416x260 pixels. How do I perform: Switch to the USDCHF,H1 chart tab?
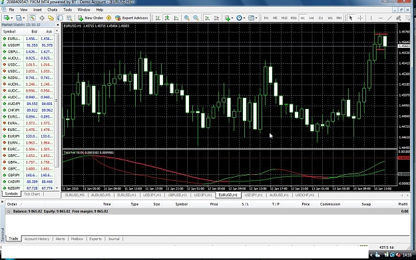point(305,195)
